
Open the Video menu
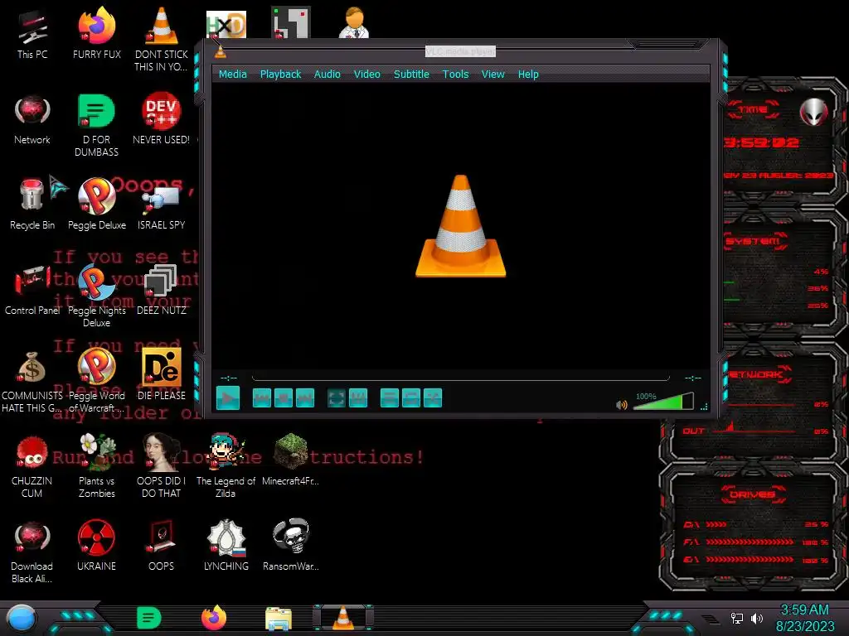366,74
